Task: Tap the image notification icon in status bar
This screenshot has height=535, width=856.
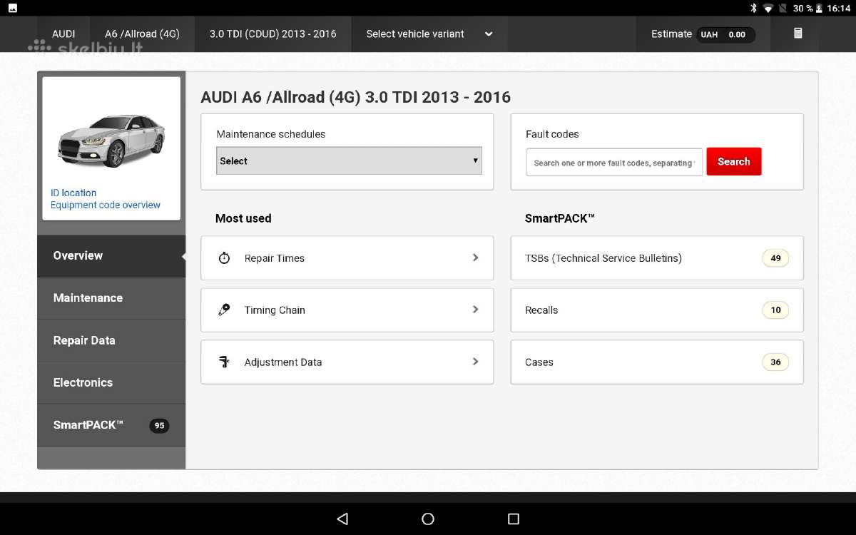Action: point(13,8)
